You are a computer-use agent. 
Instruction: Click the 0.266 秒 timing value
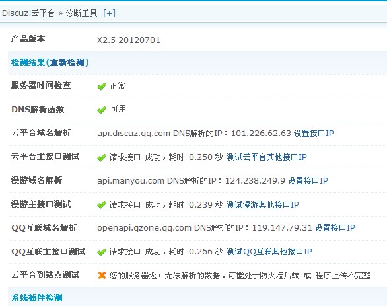[x=205, y=252]
